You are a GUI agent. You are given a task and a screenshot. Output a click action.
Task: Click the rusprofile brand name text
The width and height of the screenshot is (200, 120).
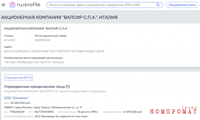[28, 5]
